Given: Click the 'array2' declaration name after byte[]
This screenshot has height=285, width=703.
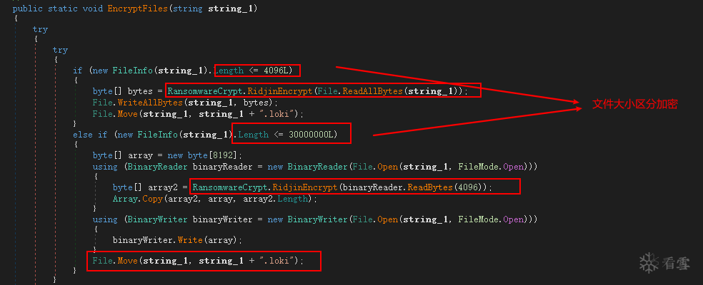Looking at the screenshot, I should [x=163, y=187].
